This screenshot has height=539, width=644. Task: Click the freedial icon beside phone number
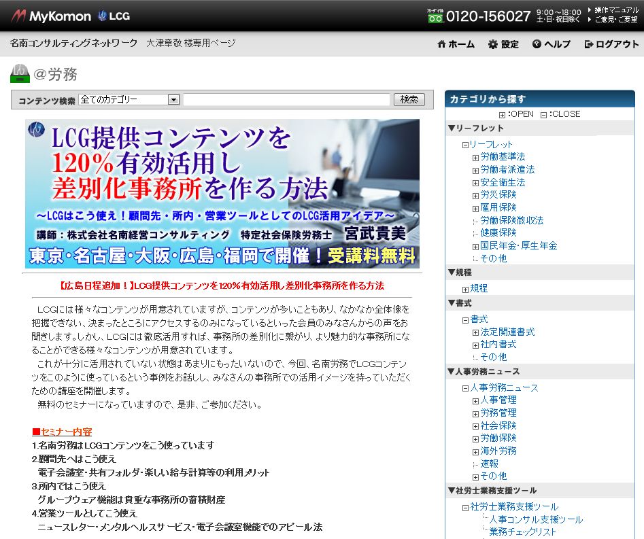(x=435, y=16)
